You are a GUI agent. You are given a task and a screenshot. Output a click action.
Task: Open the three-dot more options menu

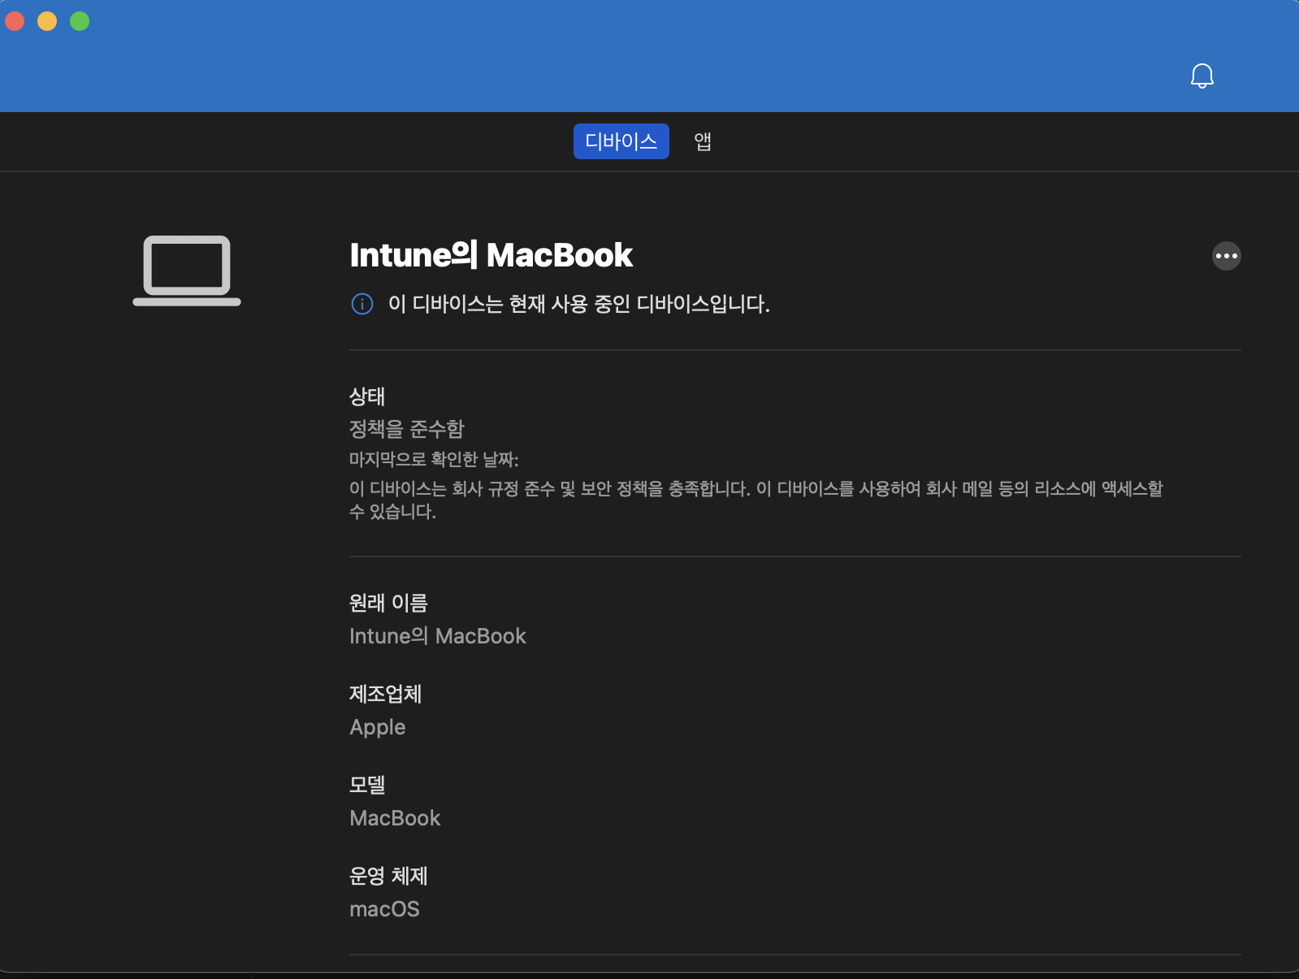[1226, 256]
